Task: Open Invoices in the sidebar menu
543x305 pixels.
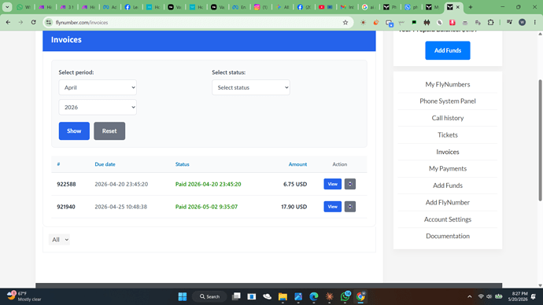Action: [448, 152]
